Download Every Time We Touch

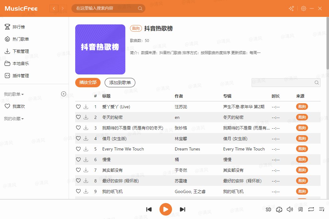pos(86,149)
